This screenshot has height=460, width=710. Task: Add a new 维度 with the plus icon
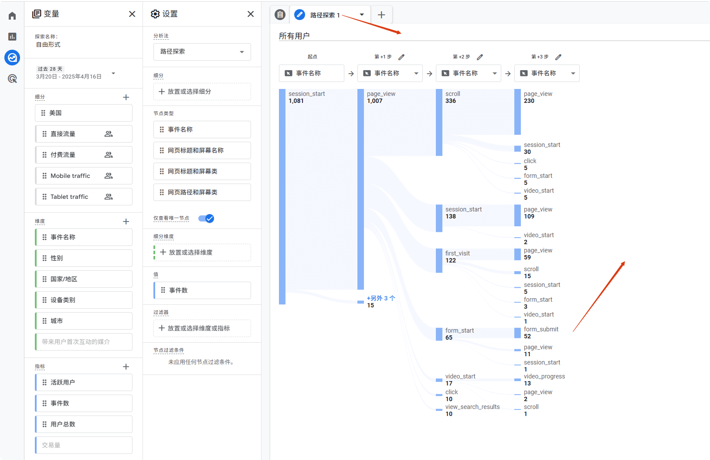tap(126, 221)
